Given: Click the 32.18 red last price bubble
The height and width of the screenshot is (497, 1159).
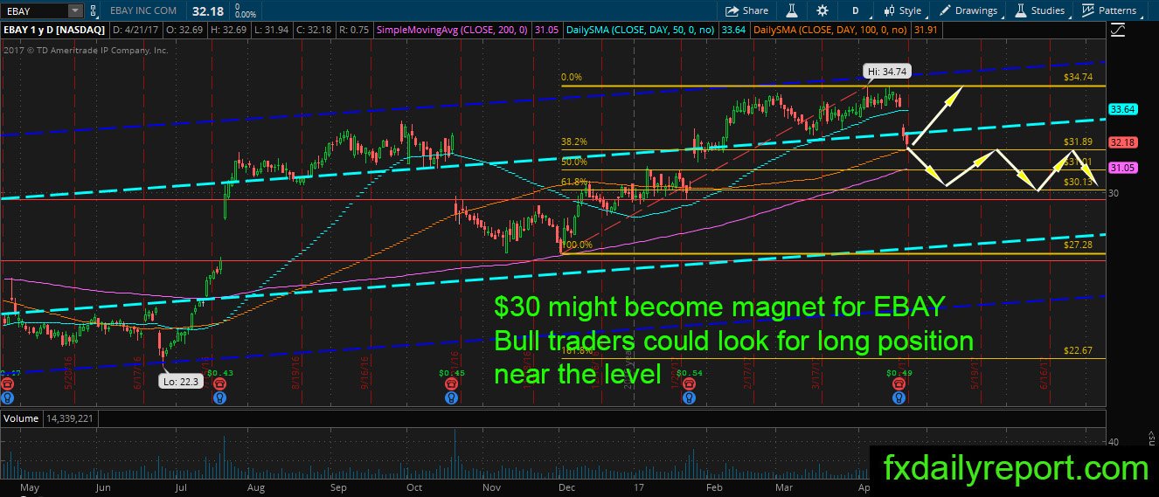Looking at the screenshot, I should pyautogui.click(x=1122, y=142).
